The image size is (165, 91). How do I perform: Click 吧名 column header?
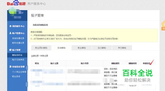[37, 63]
